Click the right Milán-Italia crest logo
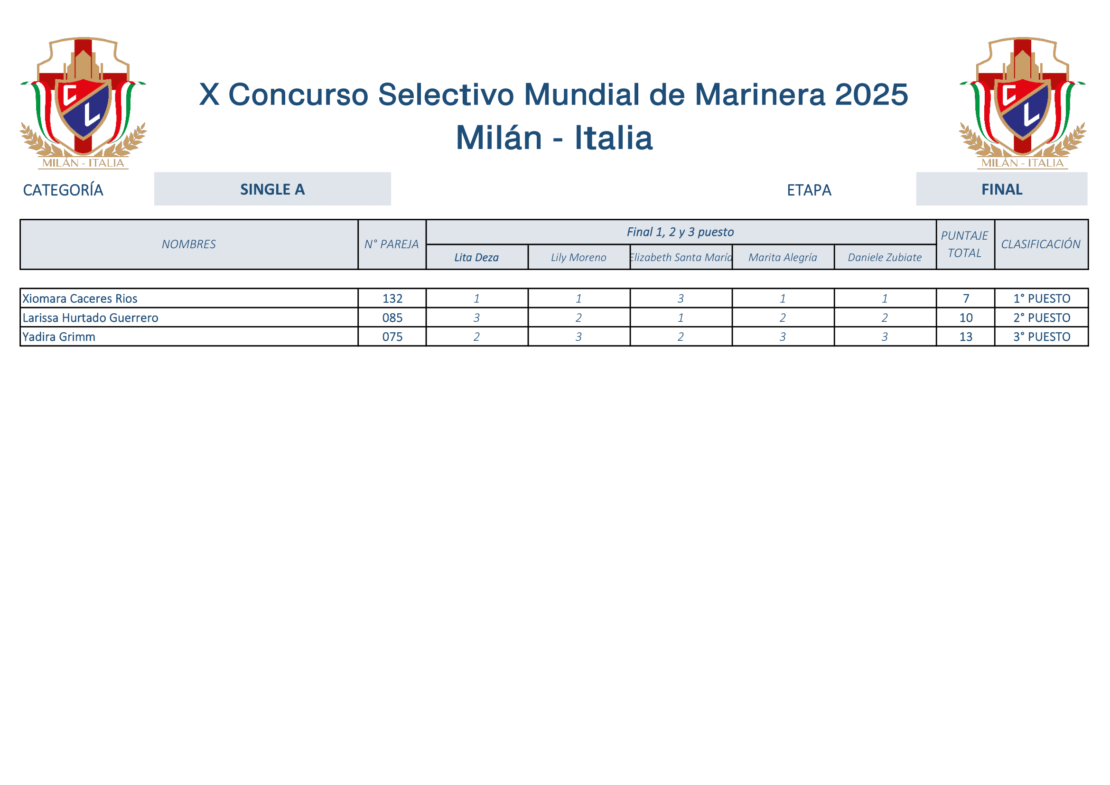 (1023, 103)
